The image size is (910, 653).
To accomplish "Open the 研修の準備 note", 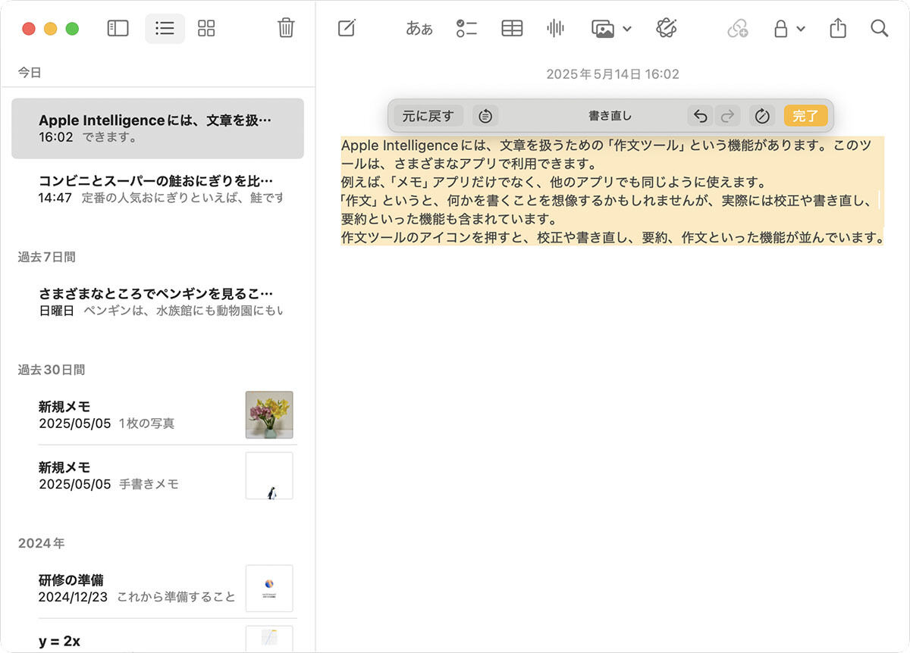I will click(158, 588).
